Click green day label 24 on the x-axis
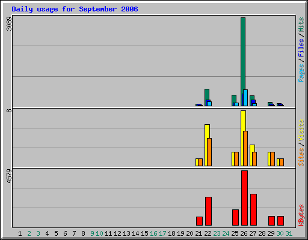The width and height of the screenshot is (308, 240). 226,233
